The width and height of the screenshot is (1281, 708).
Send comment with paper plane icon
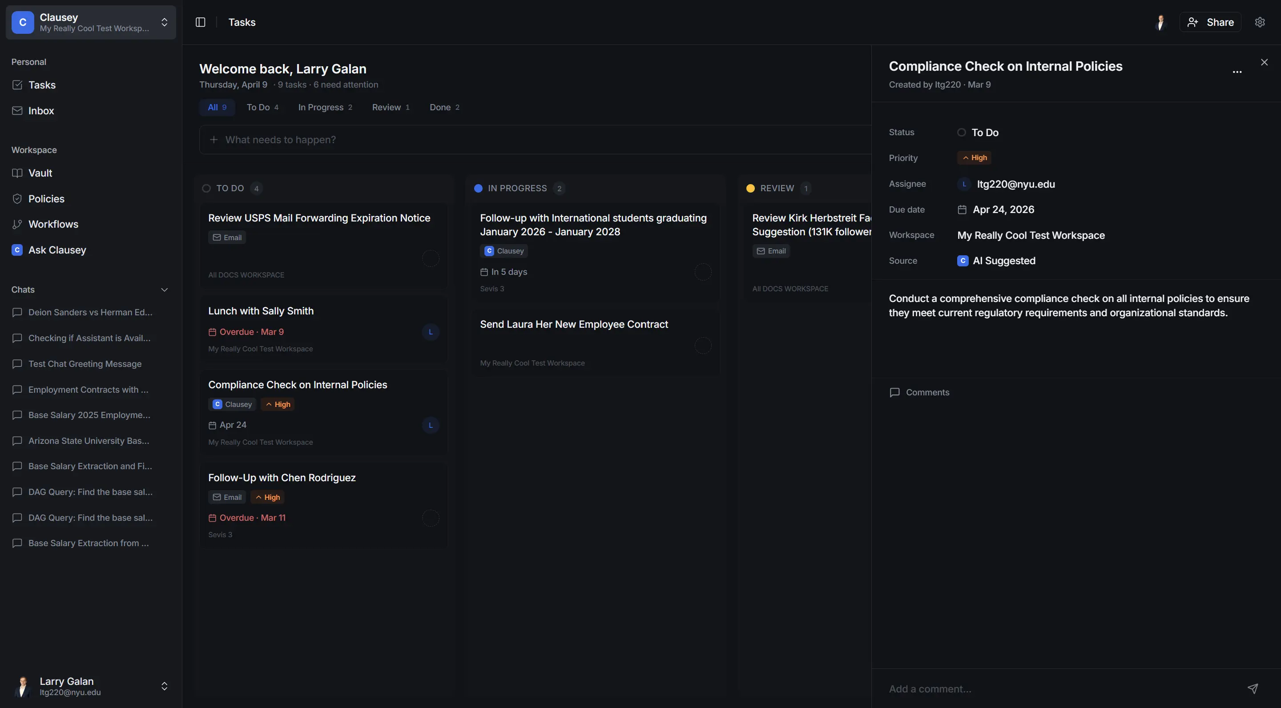pyautogui.click(x=1253, y=688)
